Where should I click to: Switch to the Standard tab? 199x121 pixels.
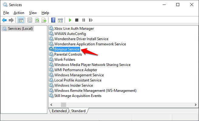click(78, 111)
